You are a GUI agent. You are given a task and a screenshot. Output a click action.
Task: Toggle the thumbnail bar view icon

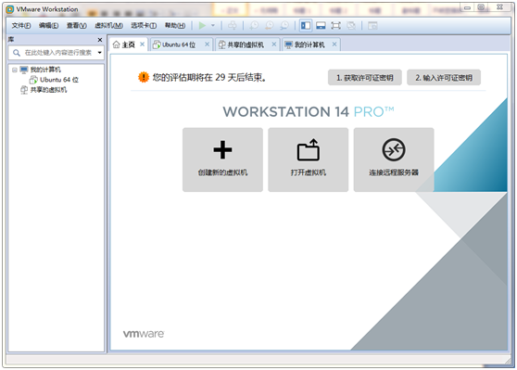click(321, 25)
